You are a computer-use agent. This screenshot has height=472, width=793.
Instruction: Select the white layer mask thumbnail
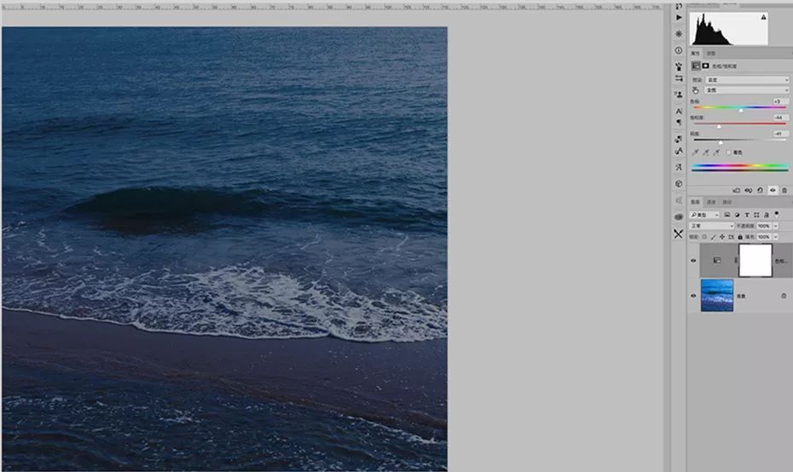(x=755, y=261)
